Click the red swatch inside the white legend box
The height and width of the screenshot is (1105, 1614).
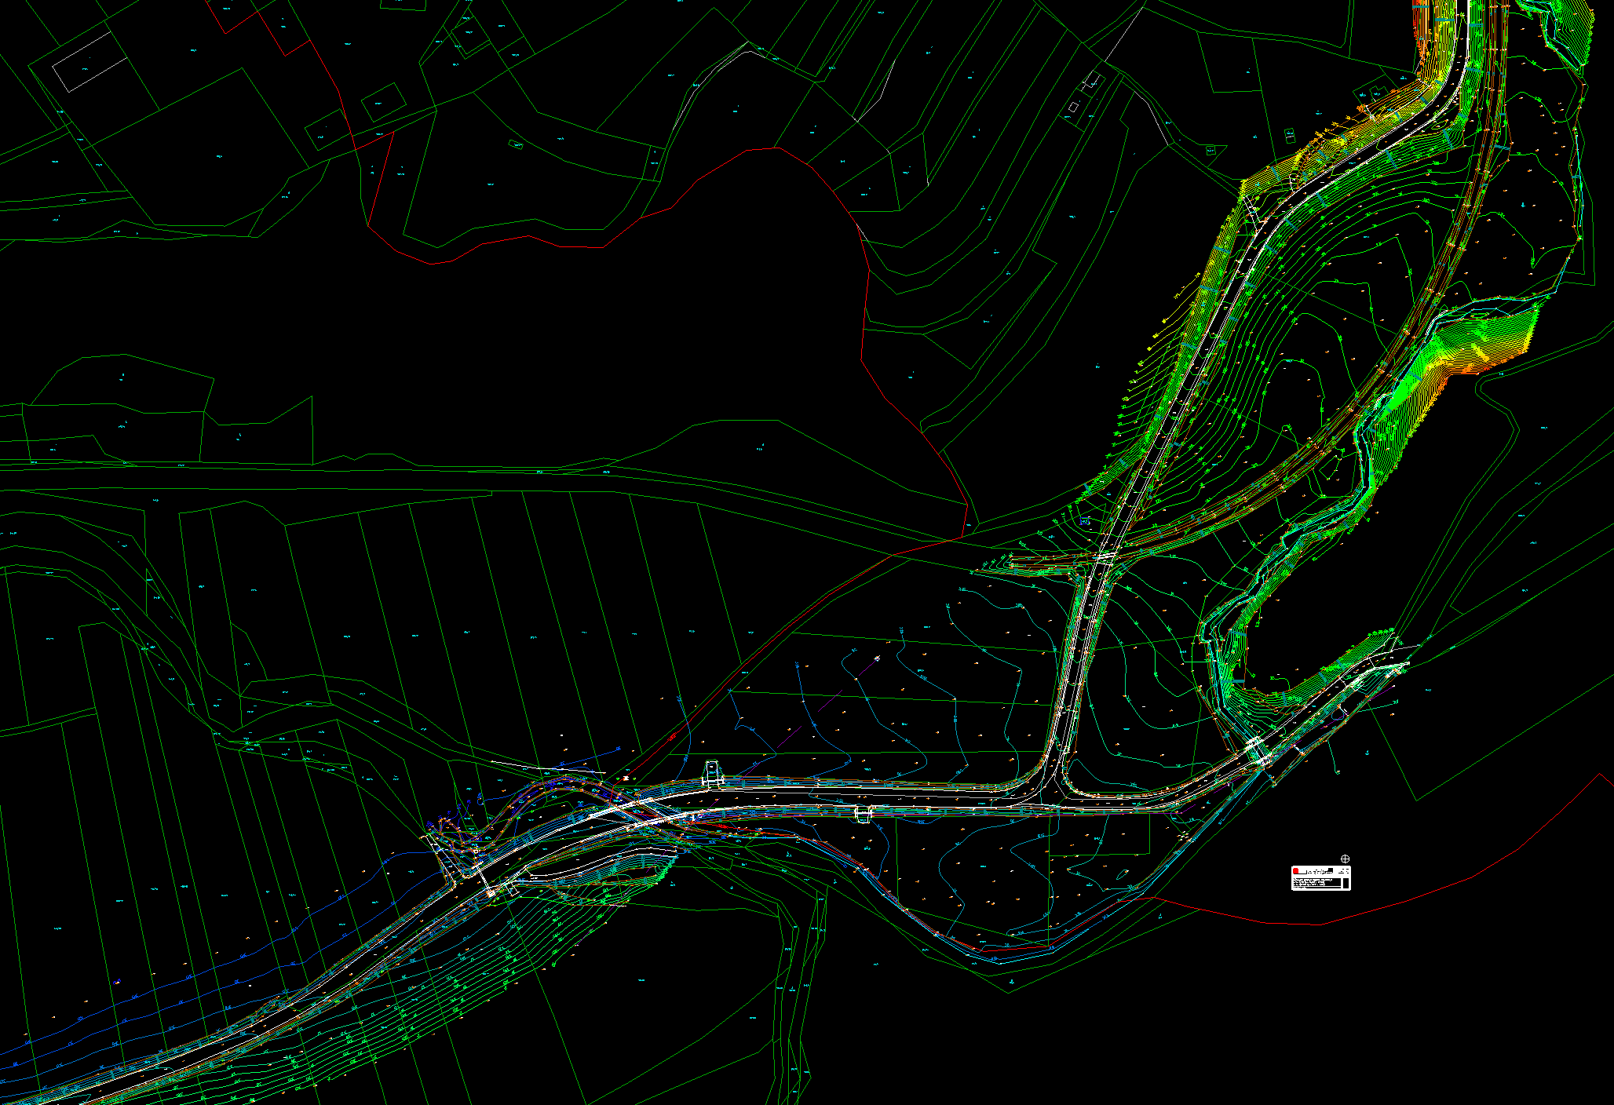[1296, 871]
